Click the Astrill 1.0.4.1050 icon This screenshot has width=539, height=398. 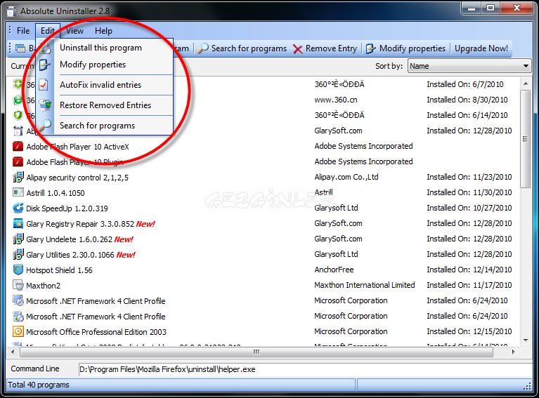click(18, 192)
